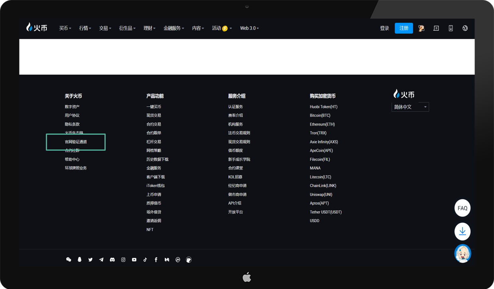Open the NFT link in 产品功能
Image resolution: width=494 pixels, height=289 pixels.
(150, 230)
